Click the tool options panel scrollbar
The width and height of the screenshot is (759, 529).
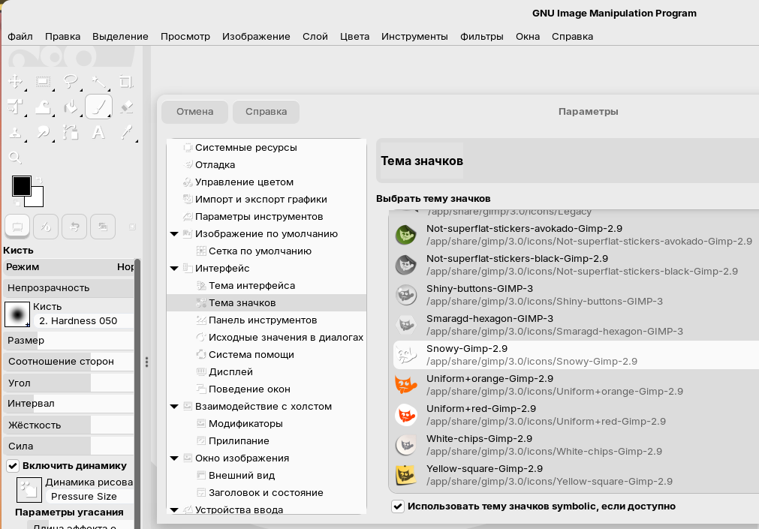(x=137, y=395)
